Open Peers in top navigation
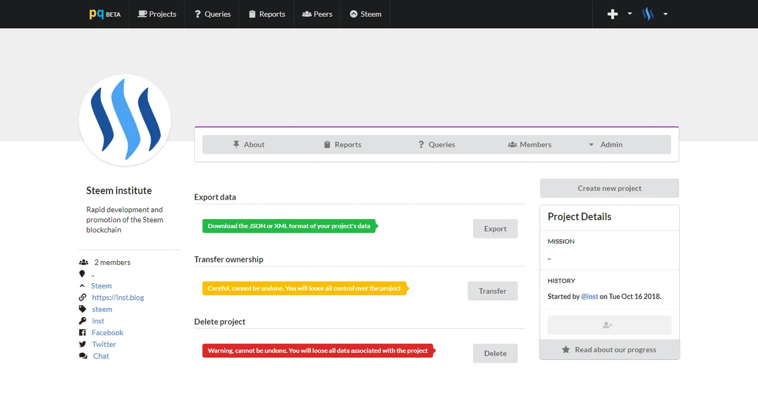Image resolution: width=758 pixels, height=395 pixels. point(317,14)
